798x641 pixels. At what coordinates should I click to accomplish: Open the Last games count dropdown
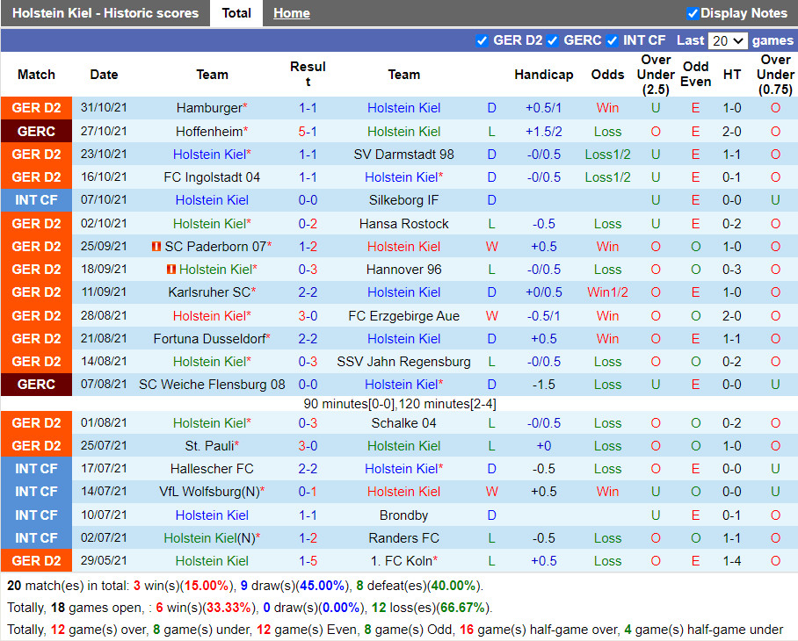(x=728, y=40)
